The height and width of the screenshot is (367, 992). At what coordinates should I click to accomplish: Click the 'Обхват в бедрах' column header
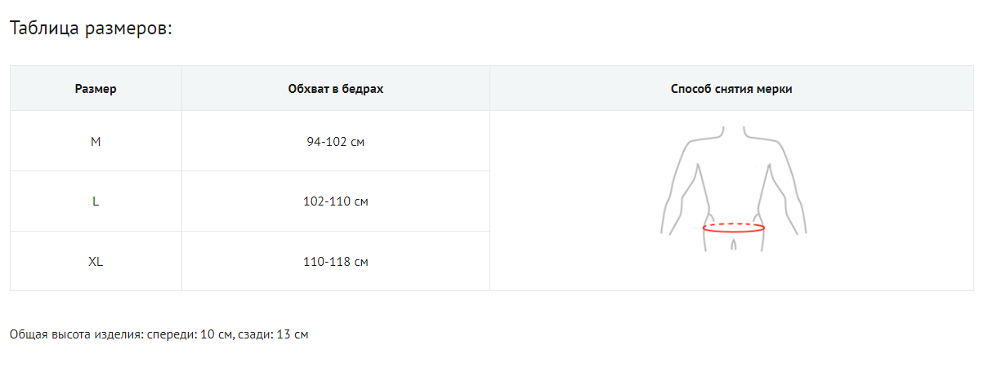pos(335,89)
